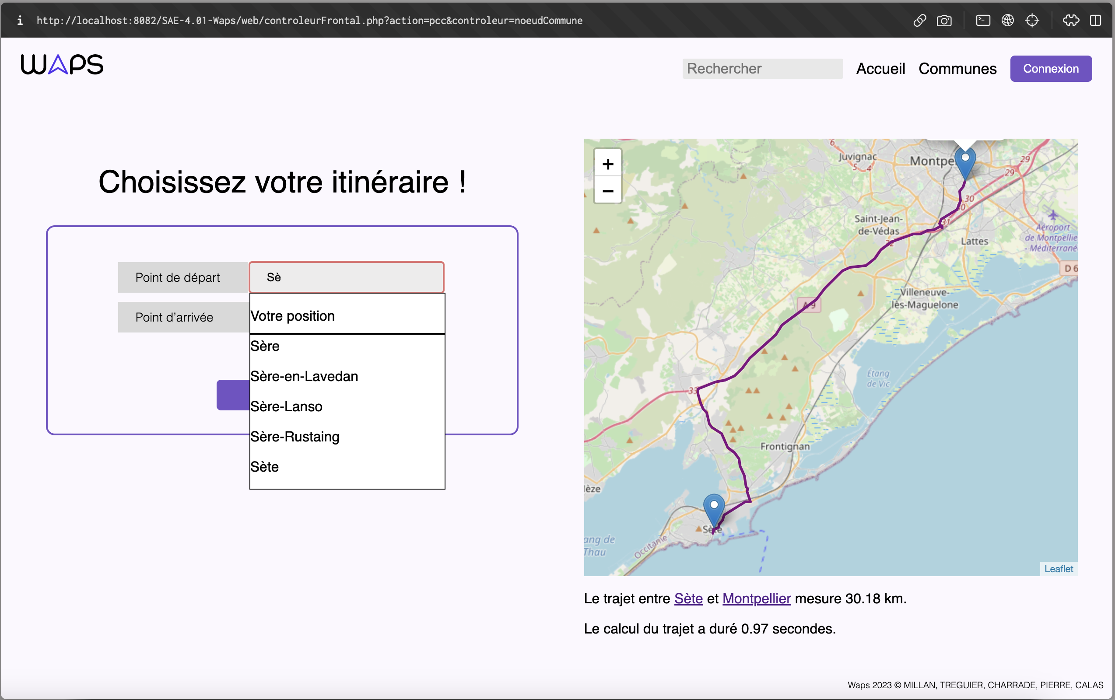Screen dimensions: 1115x700
Task: Click the Point de départ input field
Action: click(x=346, y=277)
